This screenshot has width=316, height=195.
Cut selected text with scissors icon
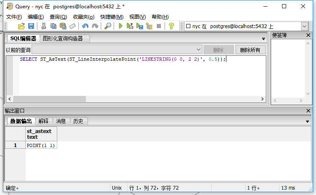(x=44, y=26)
